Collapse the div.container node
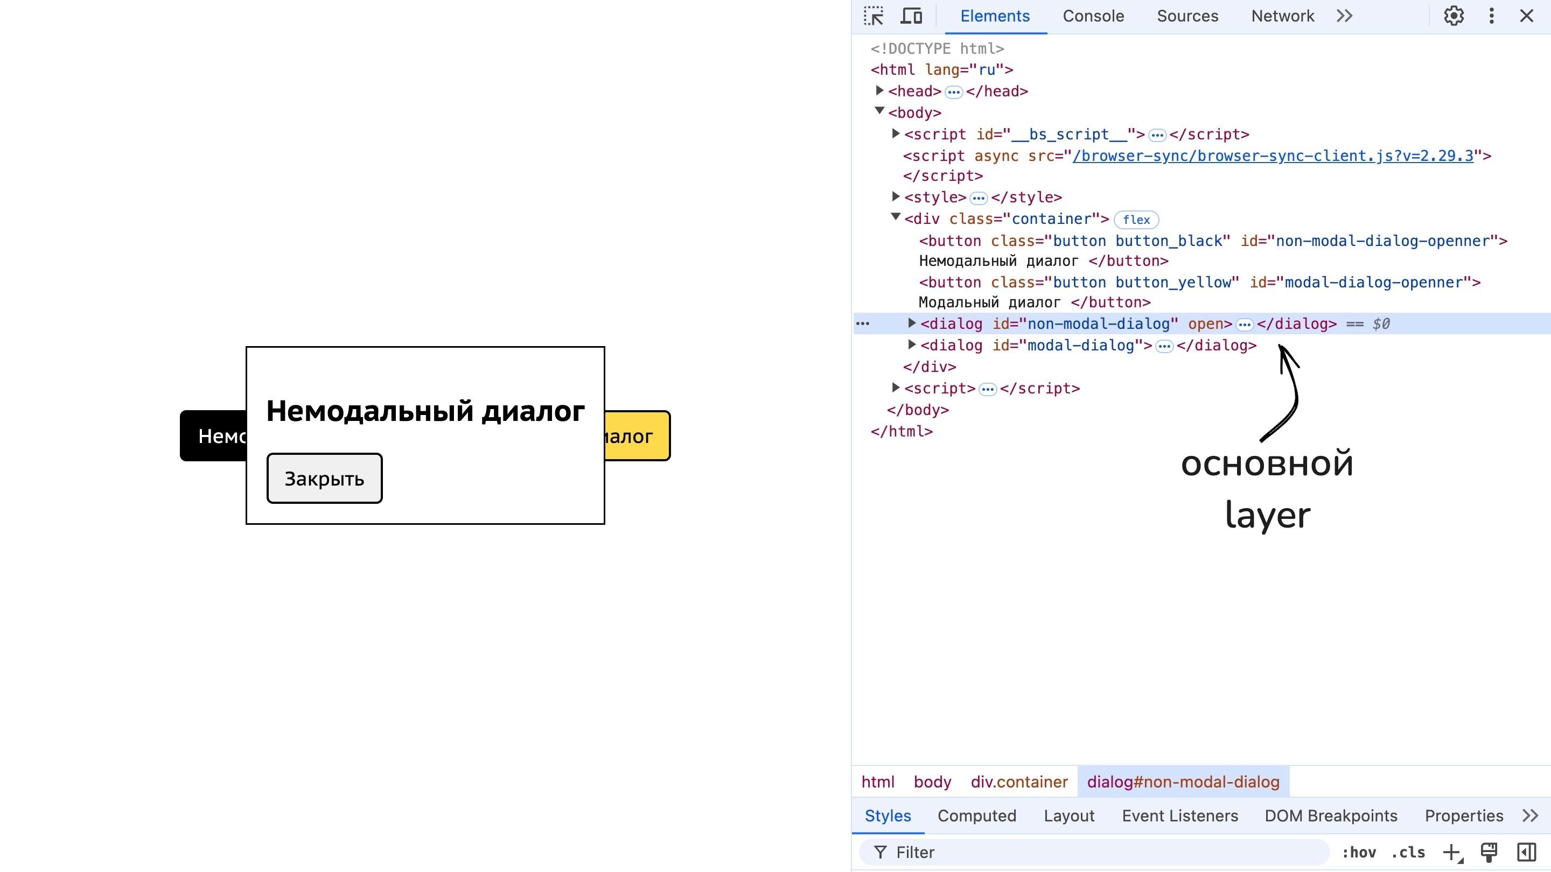The width and height of the screenshot is (1551, 872). pyautogui.click(x=895, y=217)
